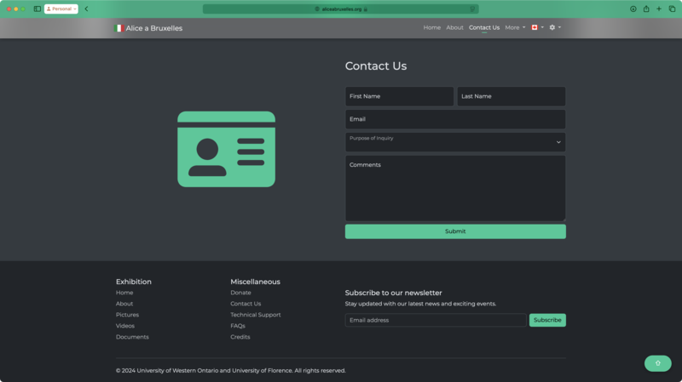Select the About nav item
The width and height of the screenshot is (682, 382).
(x=455, y=27)
